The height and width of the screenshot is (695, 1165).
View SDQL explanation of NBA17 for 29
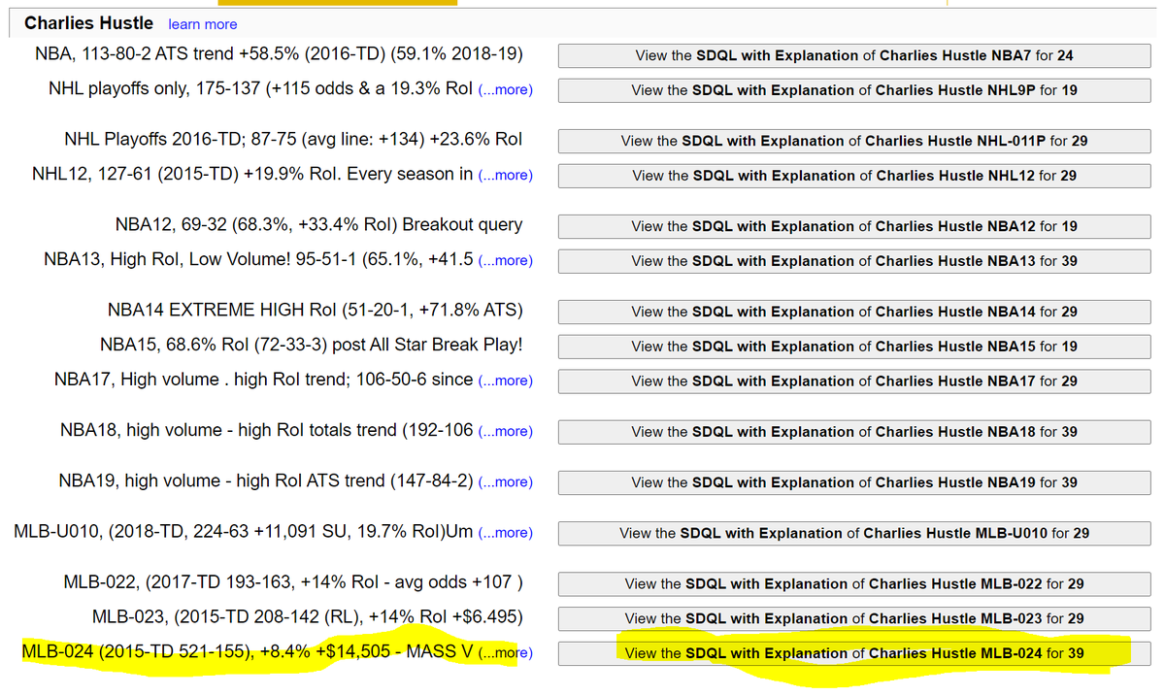(x=854, y=381)
